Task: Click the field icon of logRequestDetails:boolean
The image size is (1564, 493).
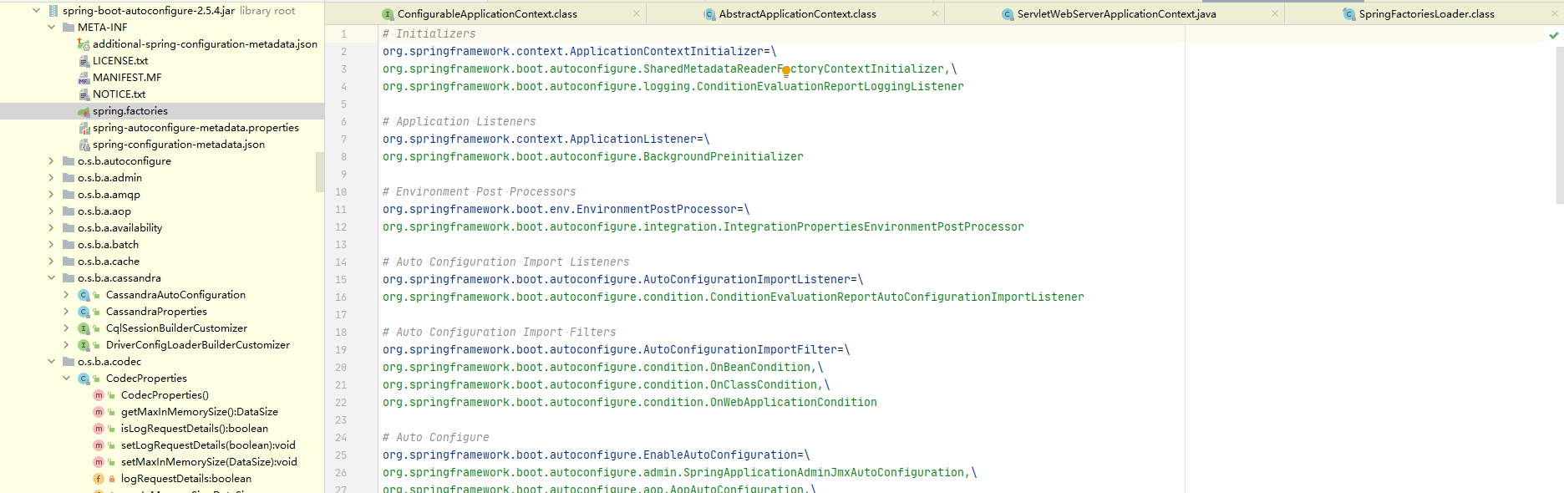Action: (99, 479)
